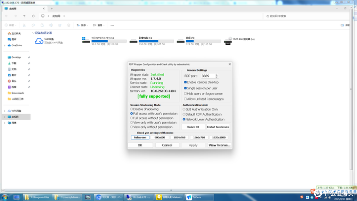
Task: Click the Share icon in Explorer toolbar
Action: click(59, 25)
